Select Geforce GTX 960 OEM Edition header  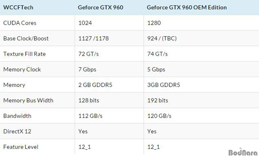(x=186, y=7)
